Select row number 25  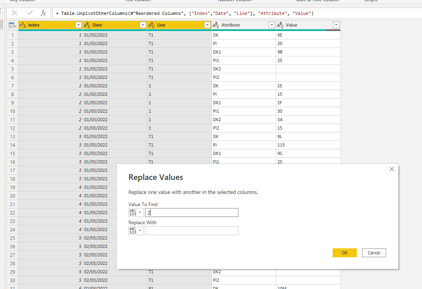click(12, 238)
